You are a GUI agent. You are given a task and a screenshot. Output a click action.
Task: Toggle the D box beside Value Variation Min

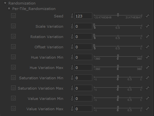(14, 98)
